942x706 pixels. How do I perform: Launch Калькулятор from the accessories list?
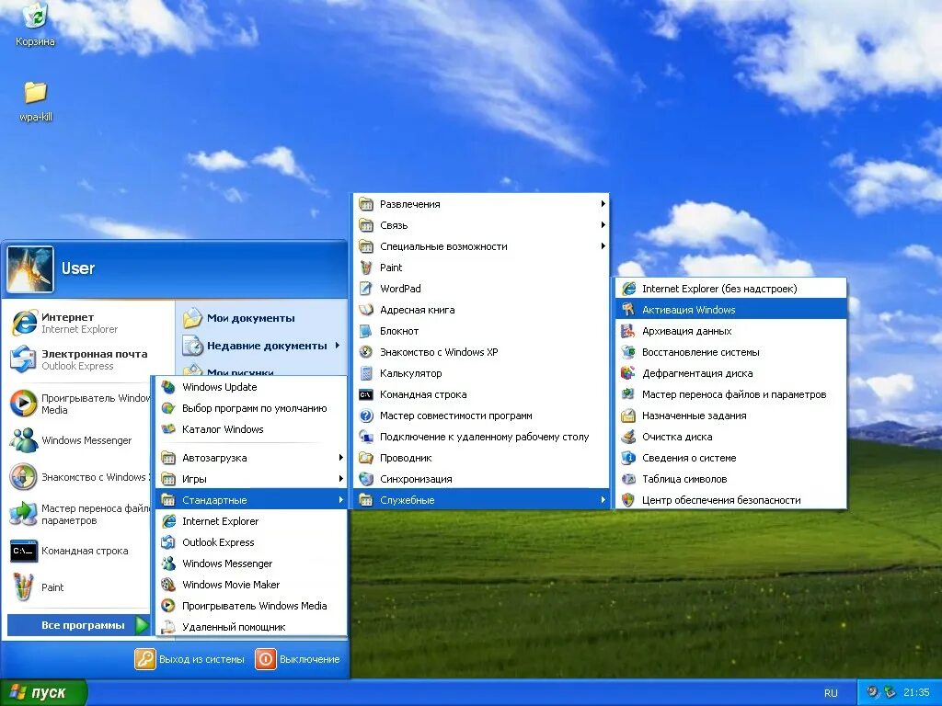408,373
